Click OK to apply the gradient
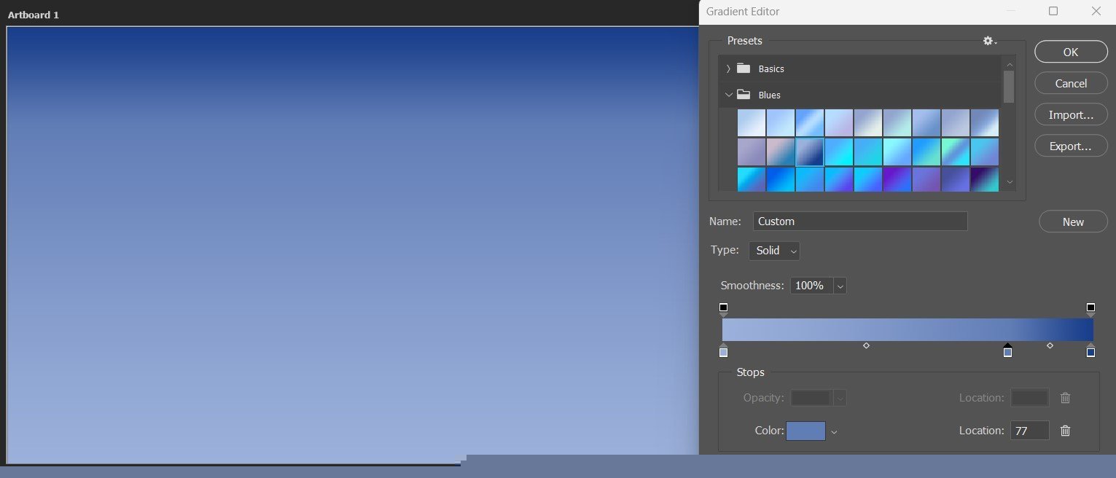Image resolution: width=1116 pixels, height=478 pixels. (1070, 52)
